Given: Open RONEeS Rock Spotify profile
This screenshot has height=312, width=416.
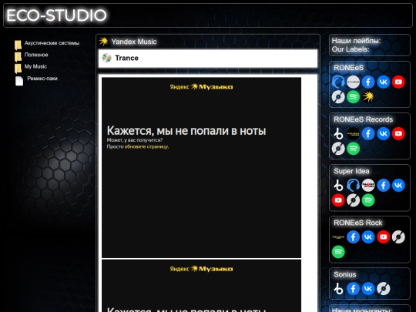Looking at the screenshot, I should (x=338, y=252).
